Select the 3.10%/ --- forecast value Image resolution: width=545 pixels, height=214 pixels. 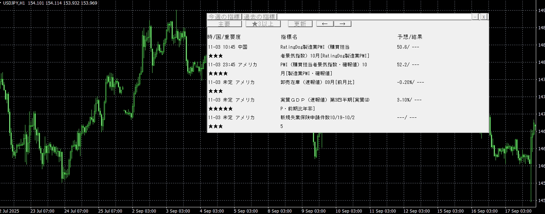[x=409, y=100]
